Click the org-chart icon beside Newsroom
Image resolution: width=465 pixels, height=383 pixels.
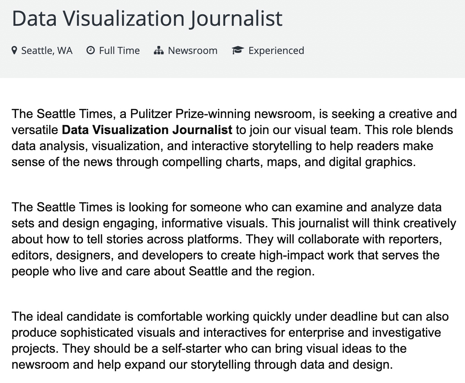click(x=159, y=50)
